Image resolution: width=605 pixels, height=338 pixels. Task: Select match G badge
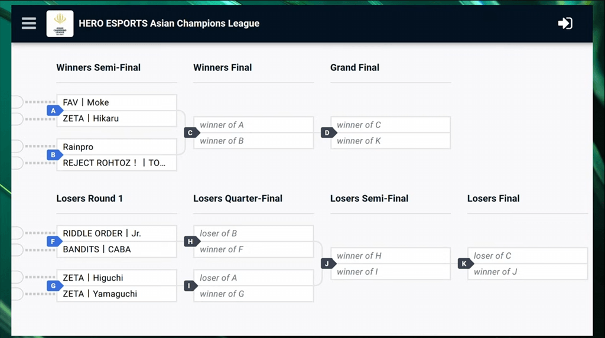point(54,285)
